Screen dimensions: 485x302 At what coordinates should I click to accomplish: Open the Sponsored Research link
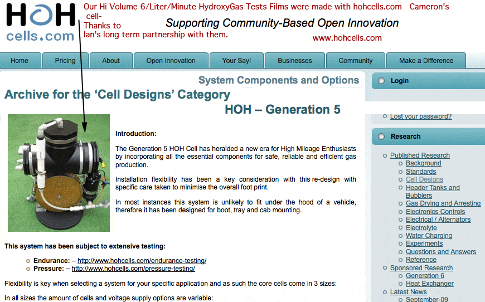tap(421, 268)
